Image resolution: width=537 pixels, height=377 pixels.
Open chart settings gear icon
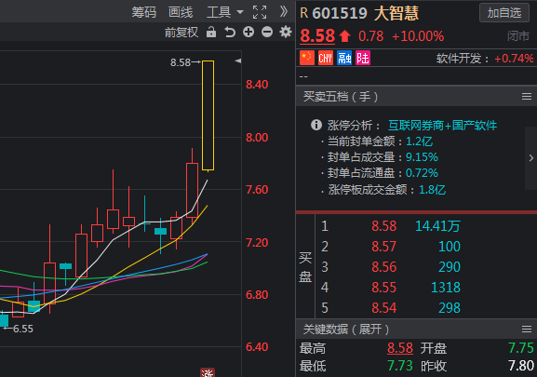tap(286, 33)
